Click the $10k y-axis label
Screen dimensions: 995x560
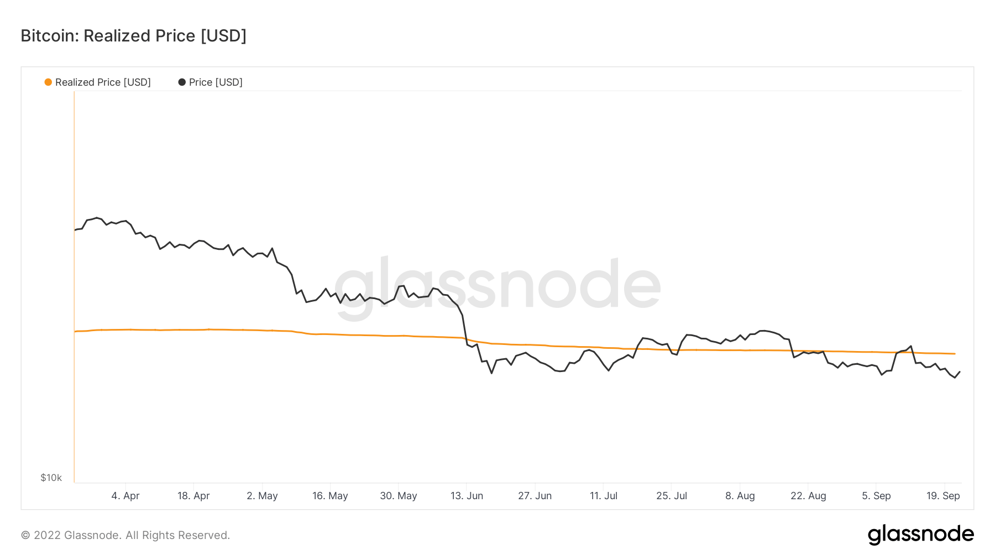(x=51, y=478)
